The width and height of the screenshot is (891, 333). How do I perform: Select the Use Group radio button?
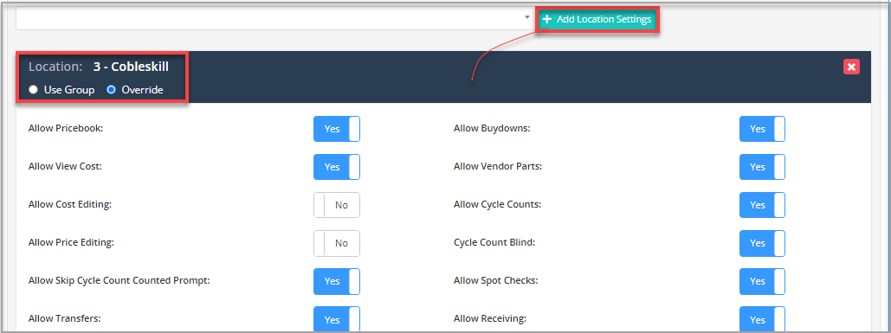coord(34,90)
